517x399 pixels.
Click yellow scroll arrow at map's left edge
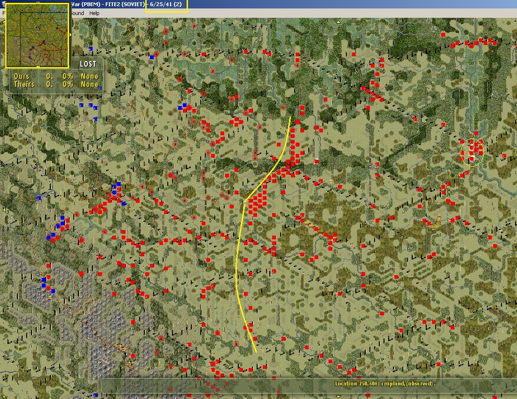[x=4, y=209]
